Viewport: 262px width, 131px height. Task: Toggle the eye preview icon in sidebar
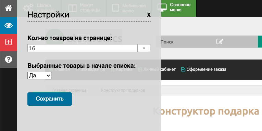9,25
